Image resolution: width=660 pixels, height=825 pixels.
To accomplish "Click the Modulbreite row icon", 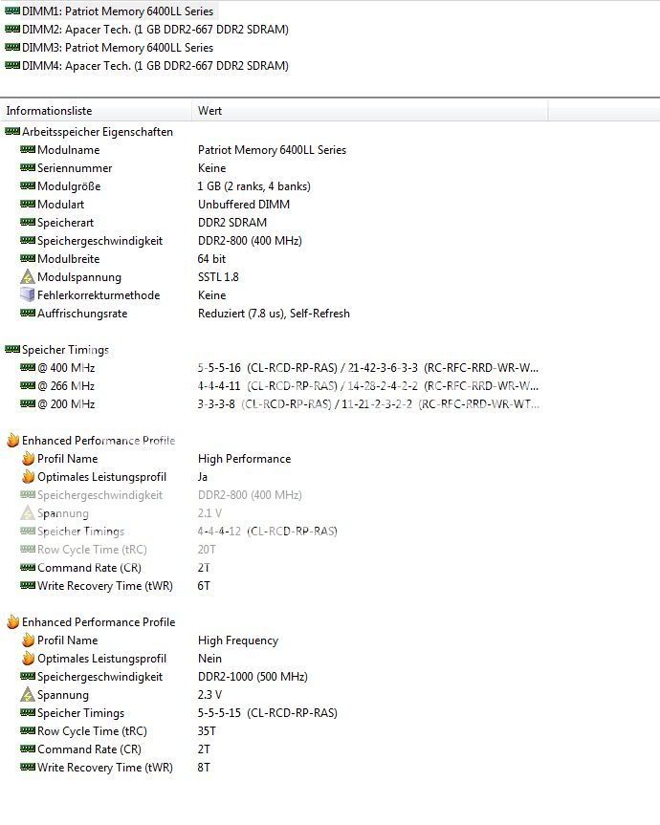I will pyautogui.click(x=28, y=258).
